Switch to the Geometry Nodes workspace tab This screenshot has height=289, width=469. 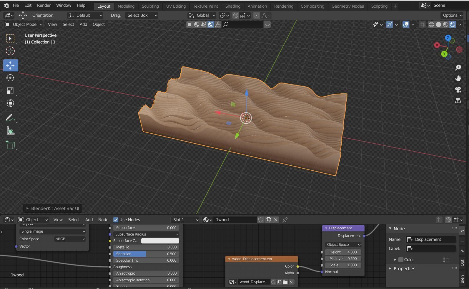pyautogui.click(x=347, y=6)
